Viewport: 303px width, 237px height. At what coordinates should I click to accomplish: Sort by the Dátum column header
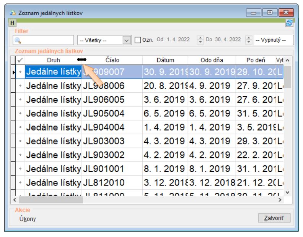tap(165, 60)
